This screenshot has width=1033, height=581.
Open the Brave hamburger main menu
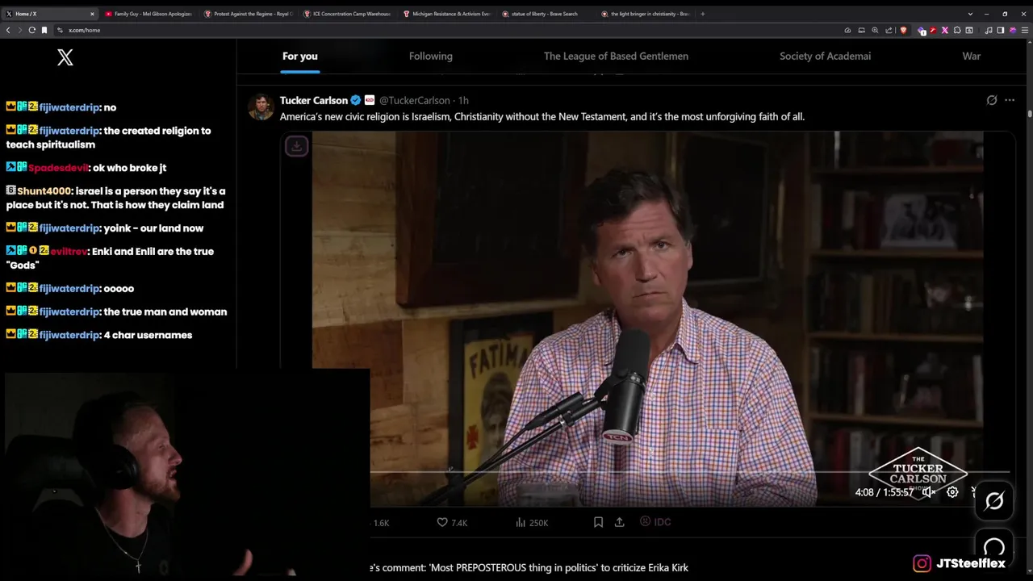1025,30
